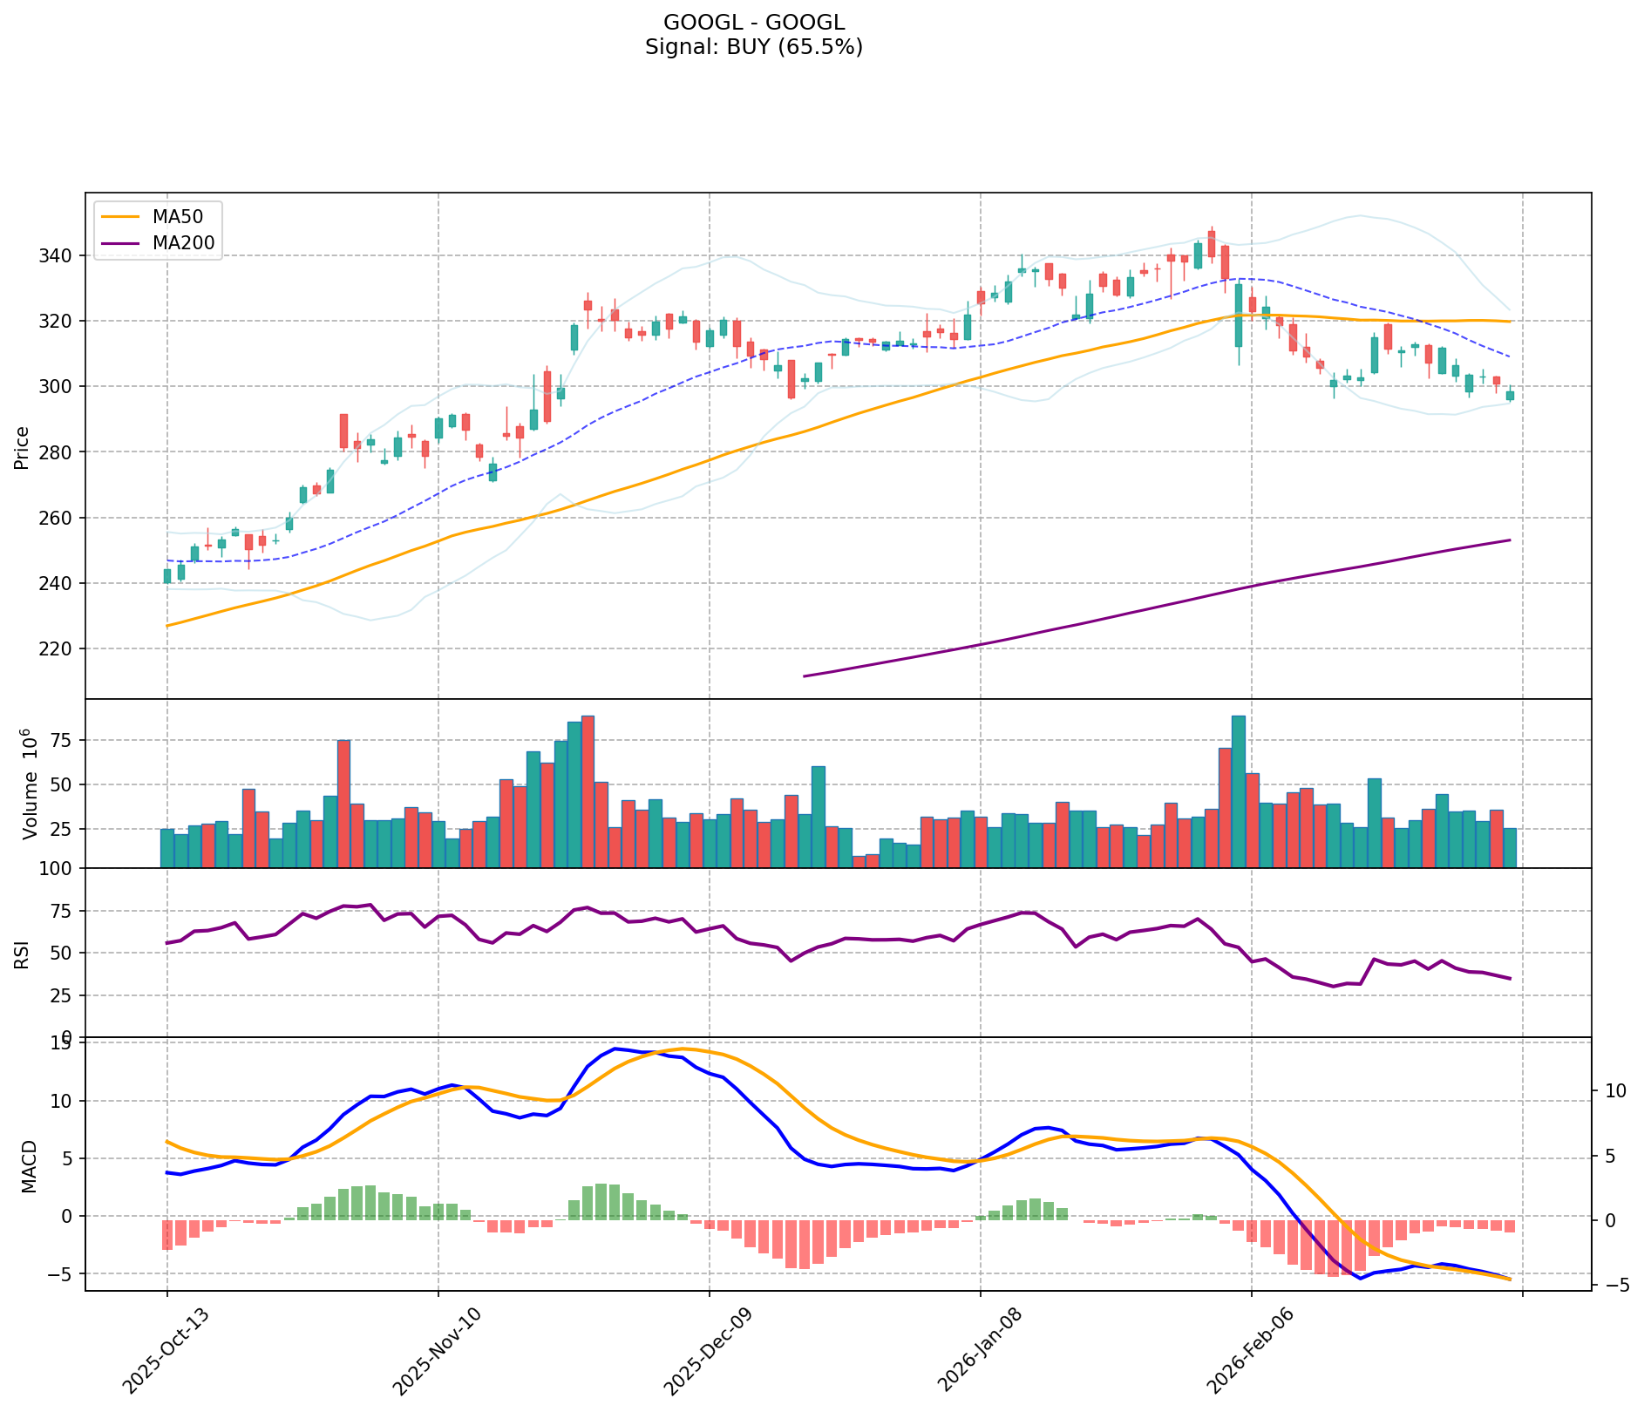Image resolution: width=1644 pixels, height=1412 pixels.
Task: Click the 75 tick on Volume axis
Action: coord(65,740)
